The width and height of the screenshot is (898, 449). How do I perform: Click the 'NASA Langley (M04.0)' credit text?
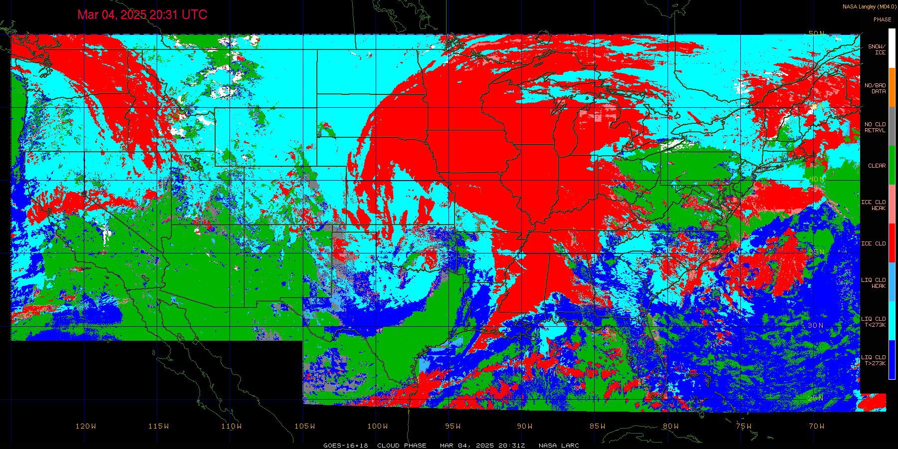click(870, 6)
